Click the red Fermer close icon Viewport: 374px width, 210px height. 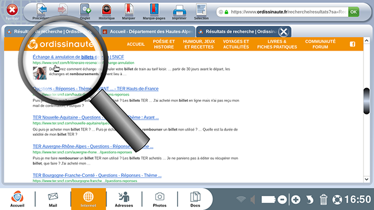click(12, 10)
